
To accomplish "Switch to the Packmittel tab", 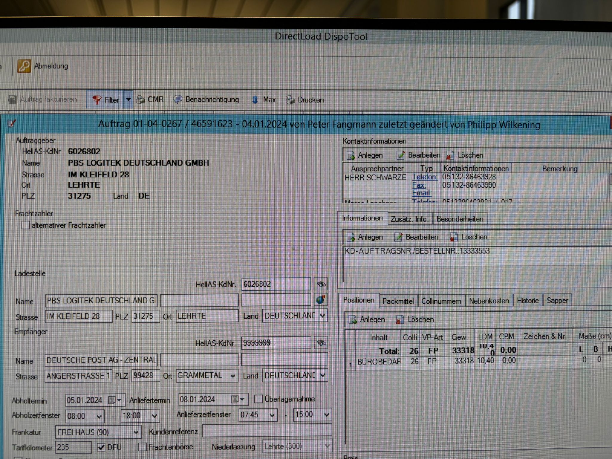I will (x=398, y=301).
